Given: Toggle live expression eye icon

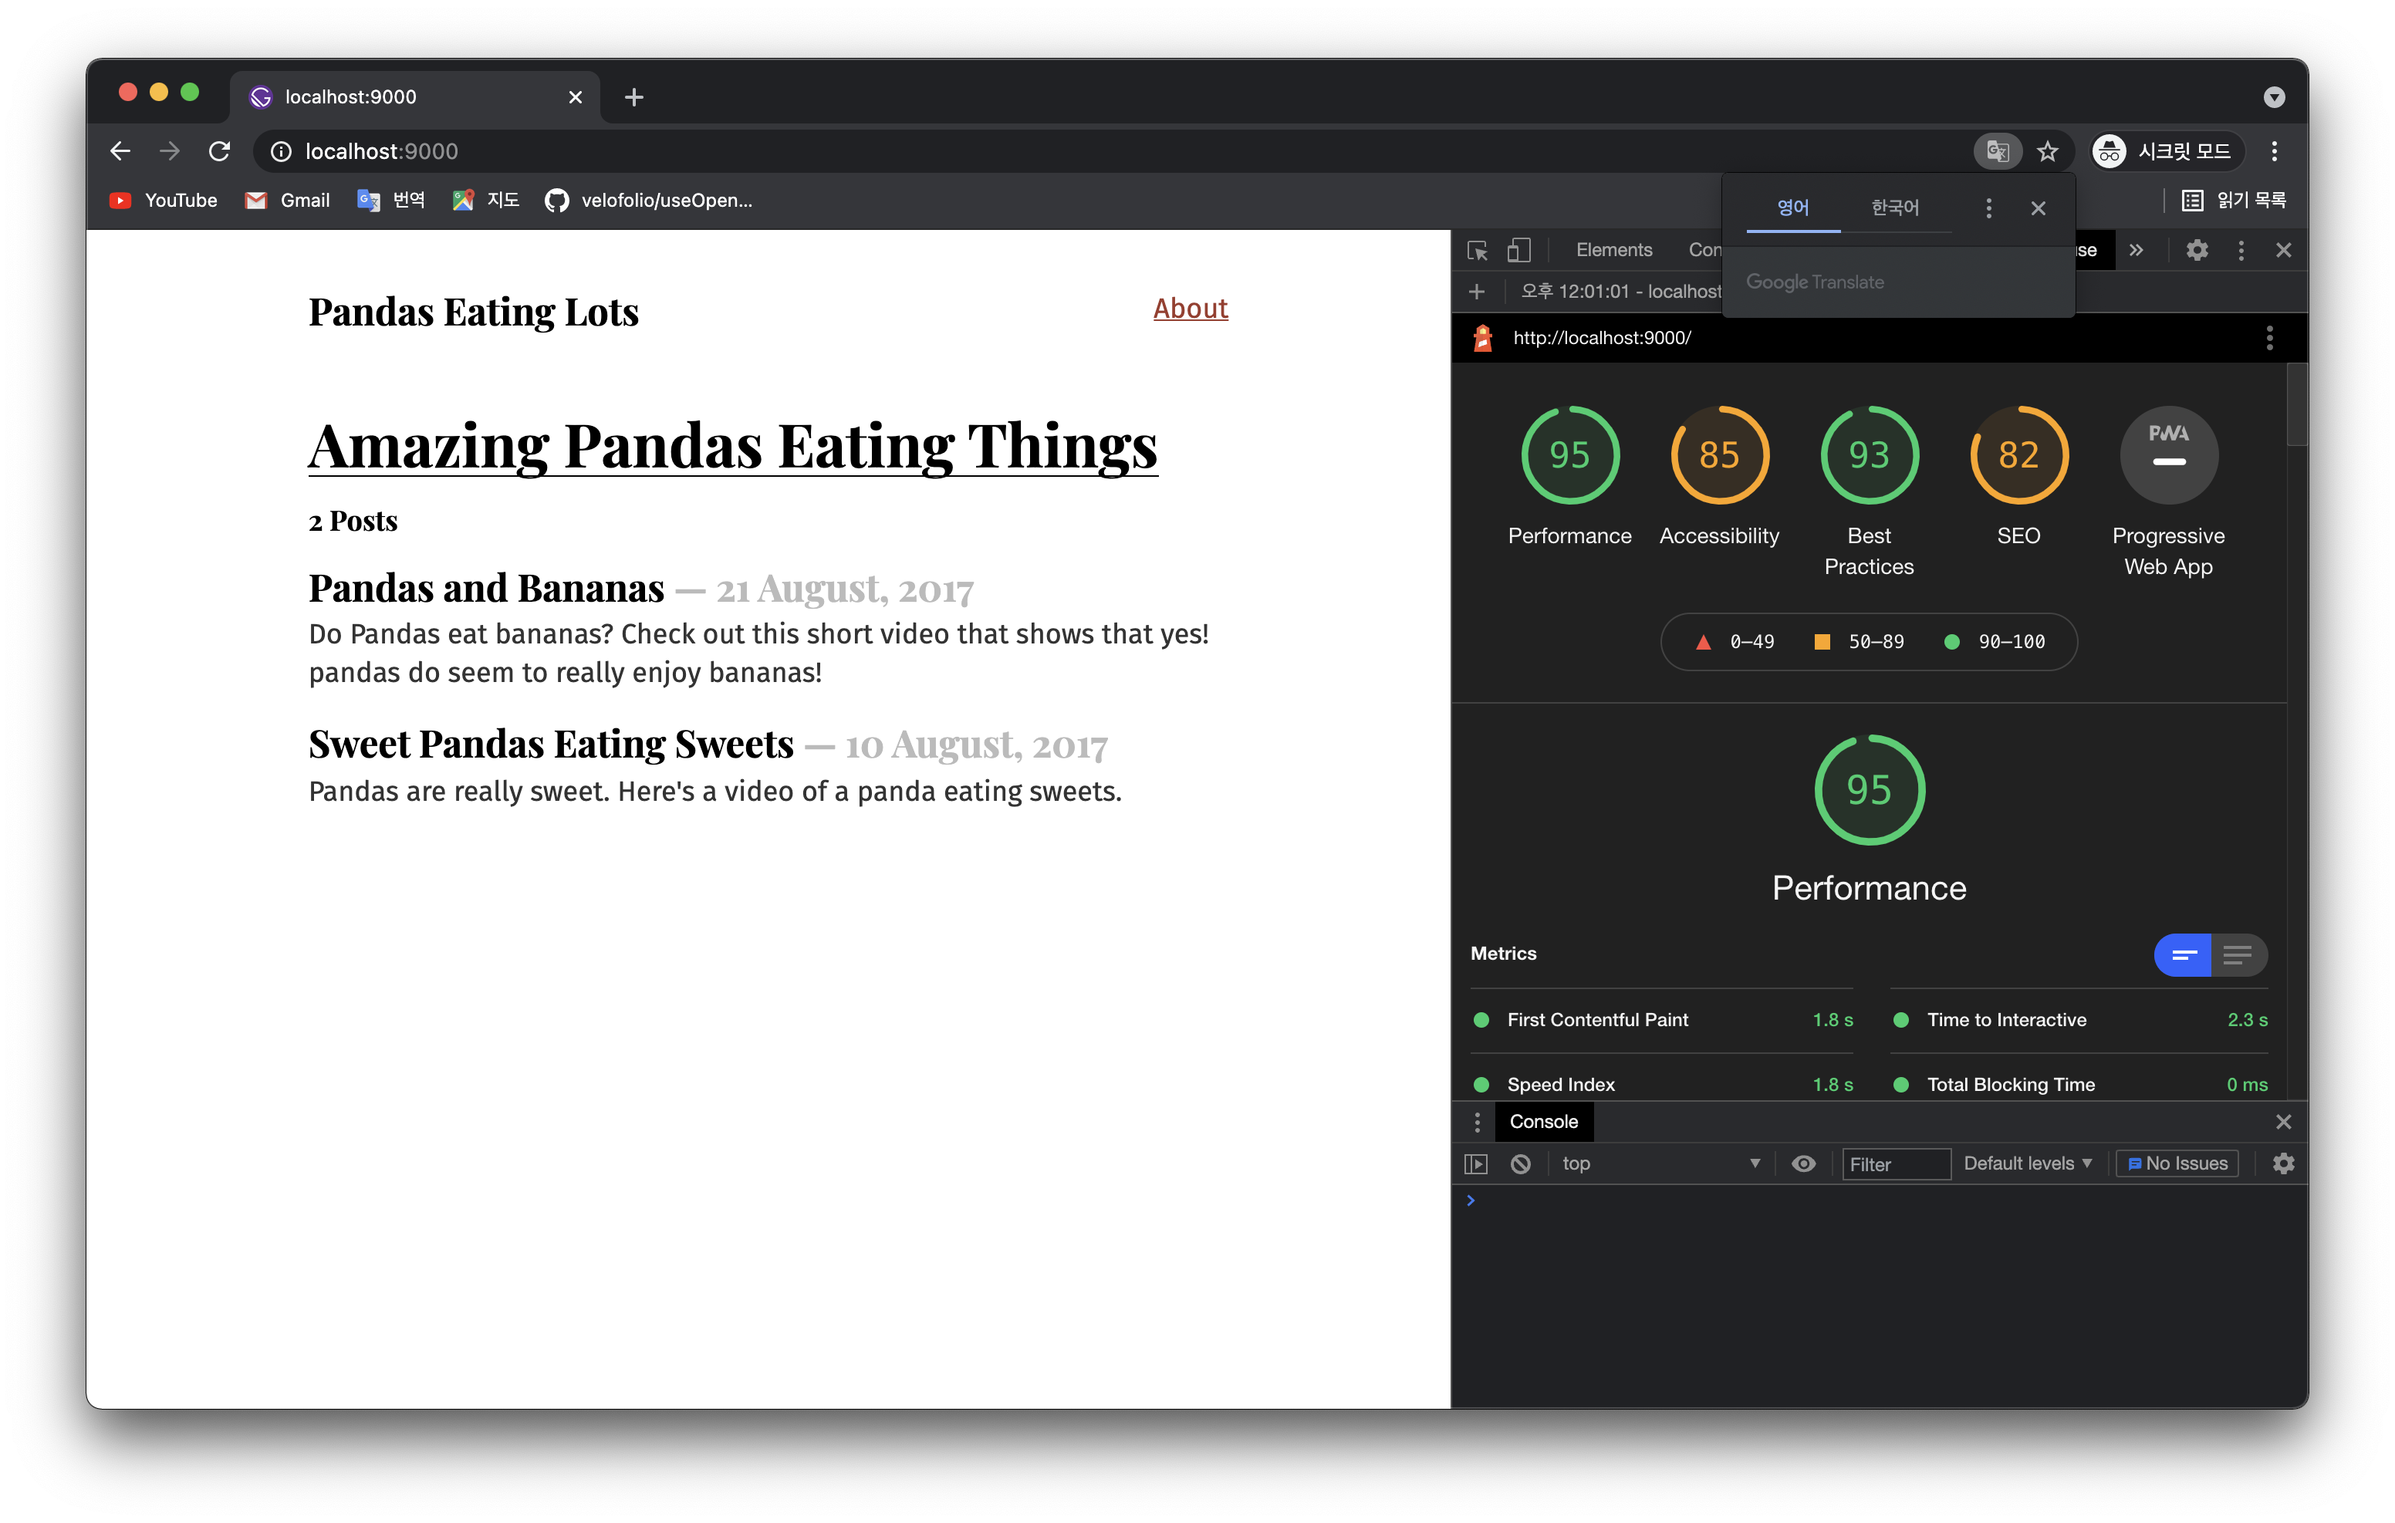Looking at the screenshot, I should coord(1803,1164).
